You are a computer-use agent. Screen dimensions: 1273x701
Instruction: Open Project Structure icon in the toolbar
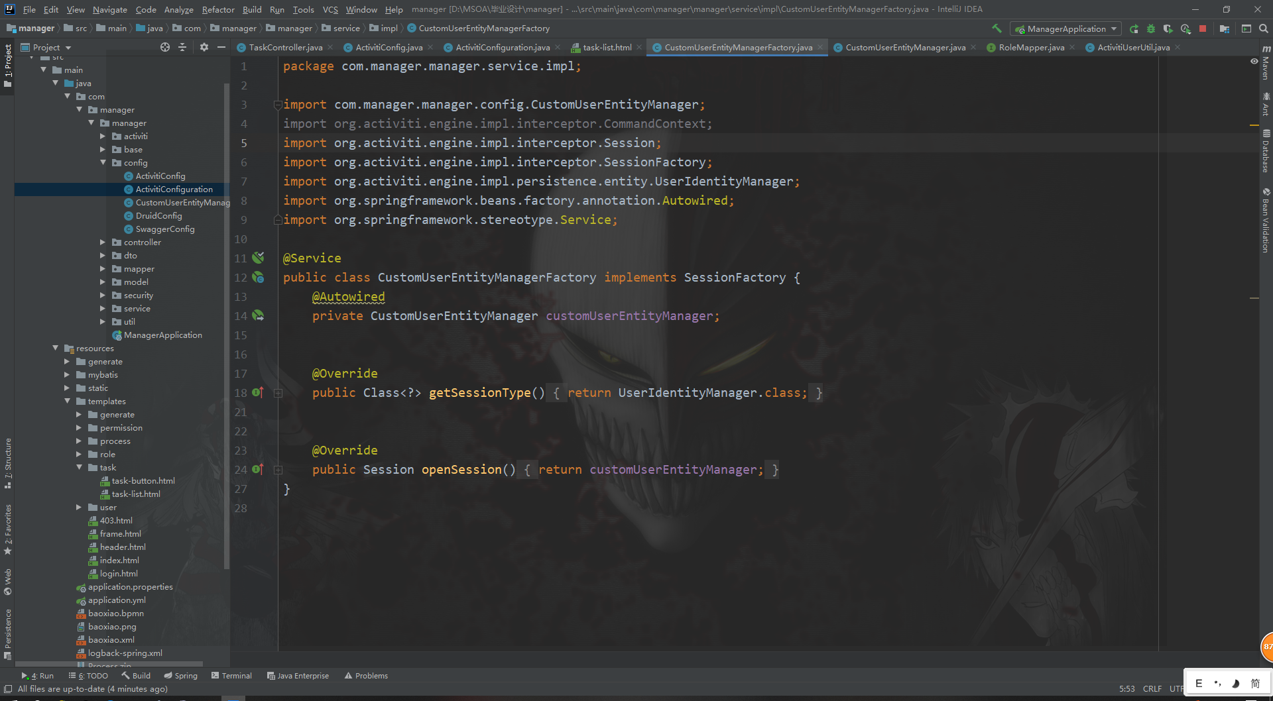1225,28
